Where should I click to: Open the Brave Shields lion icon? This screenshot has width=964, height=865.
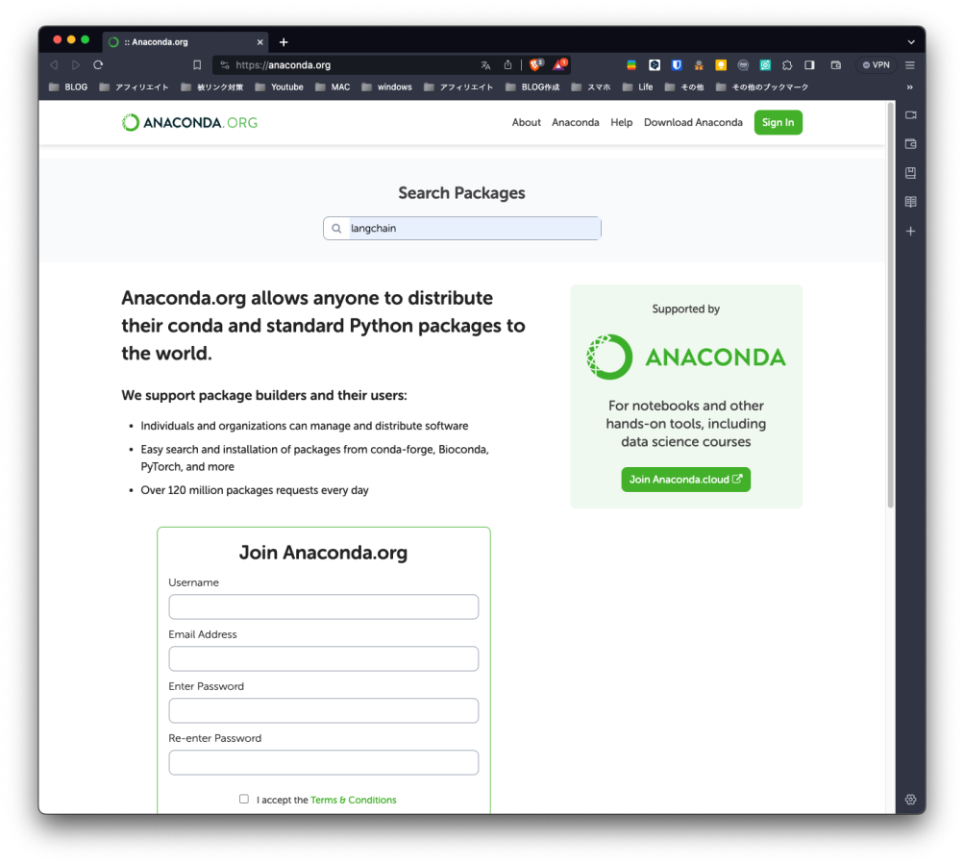(536, 64)
